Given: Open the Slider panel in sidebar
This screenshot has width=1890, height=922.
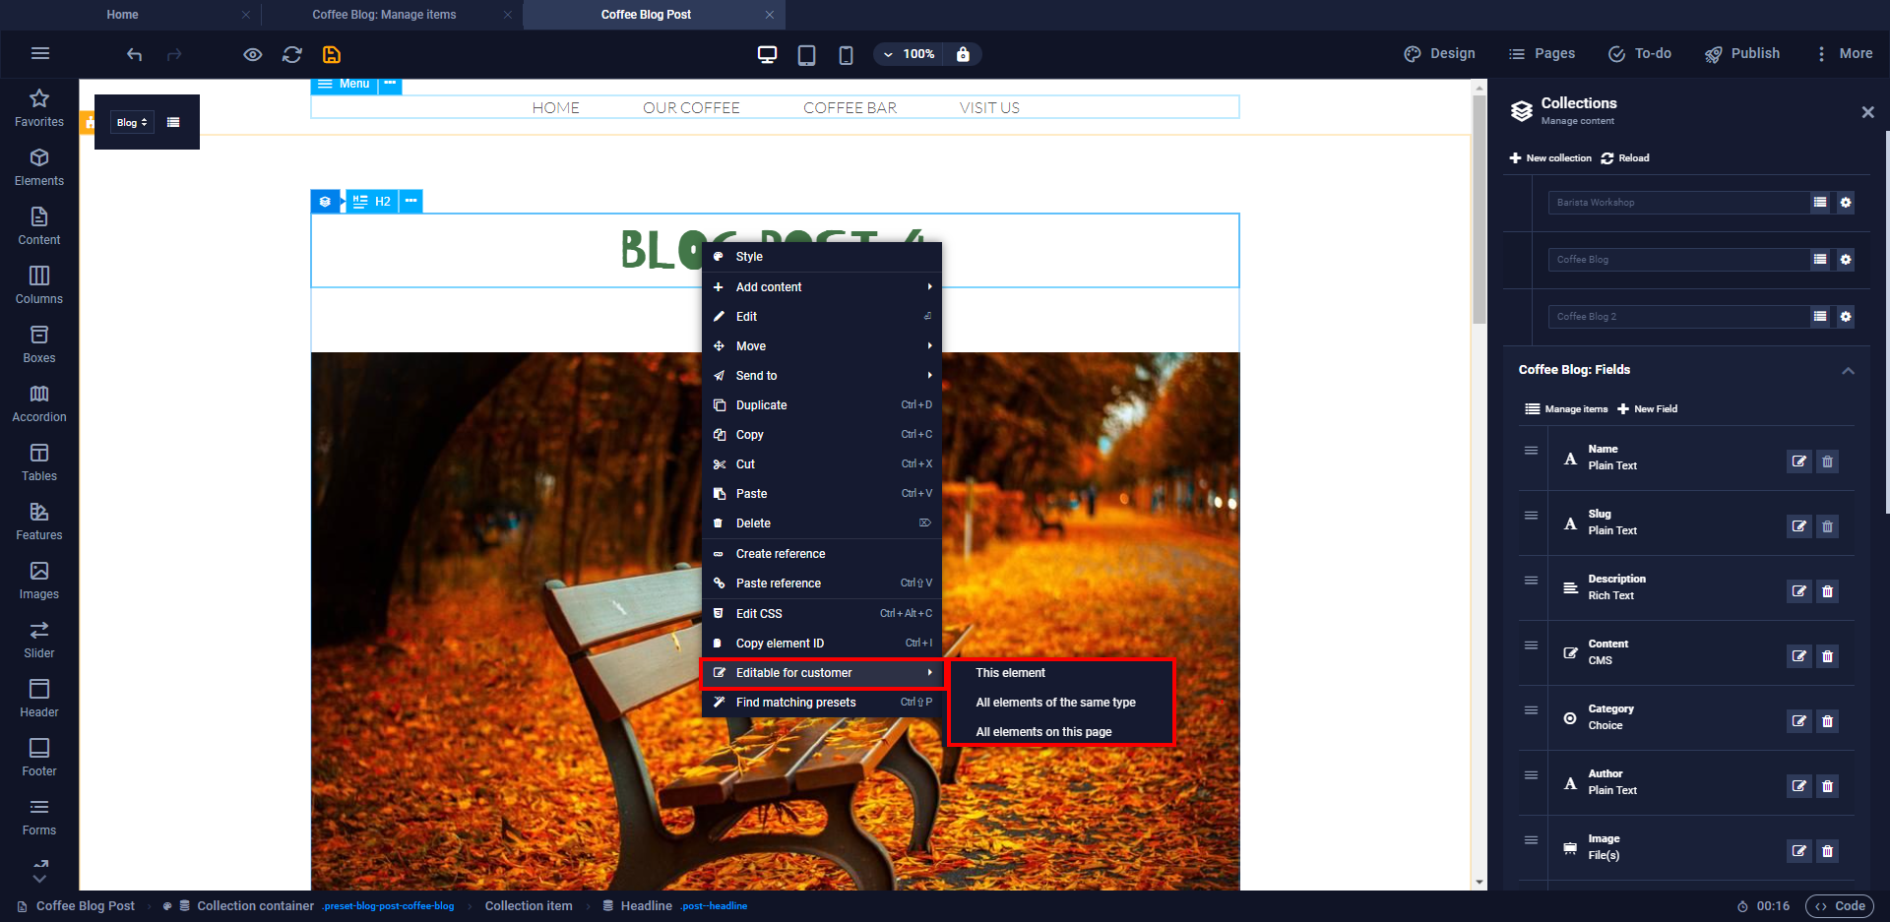Looking at the screenshot, I should coord(39,640).
